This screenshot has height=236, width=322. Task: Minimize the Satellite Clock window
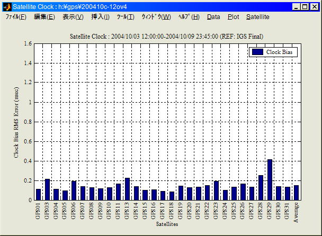click(x=296, y=7)
